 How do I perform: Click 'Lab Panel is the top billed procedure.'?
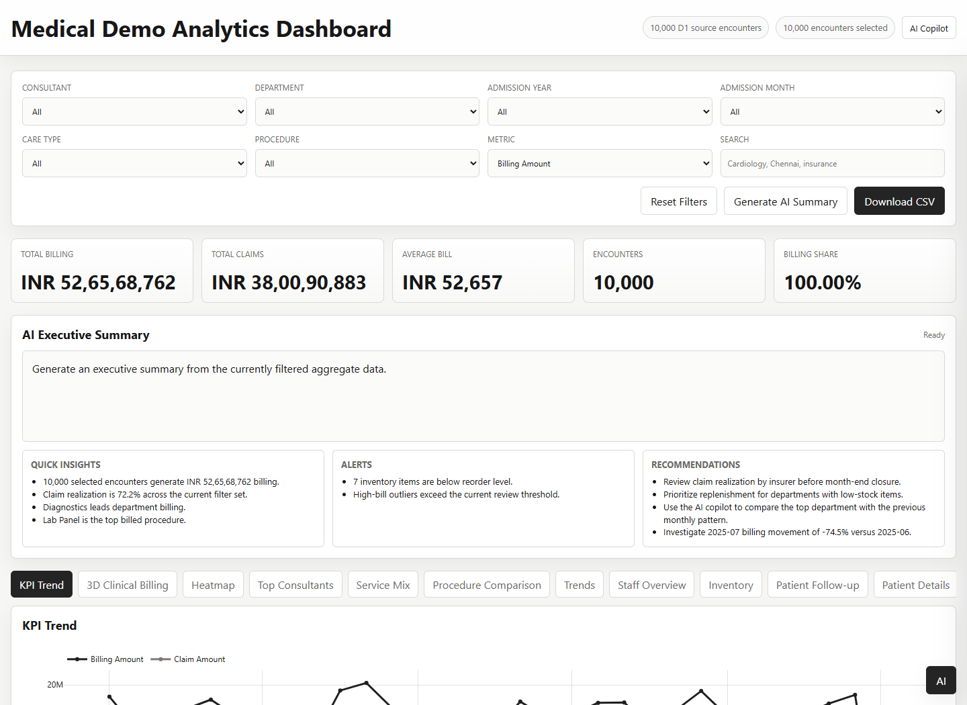[114, 520]
